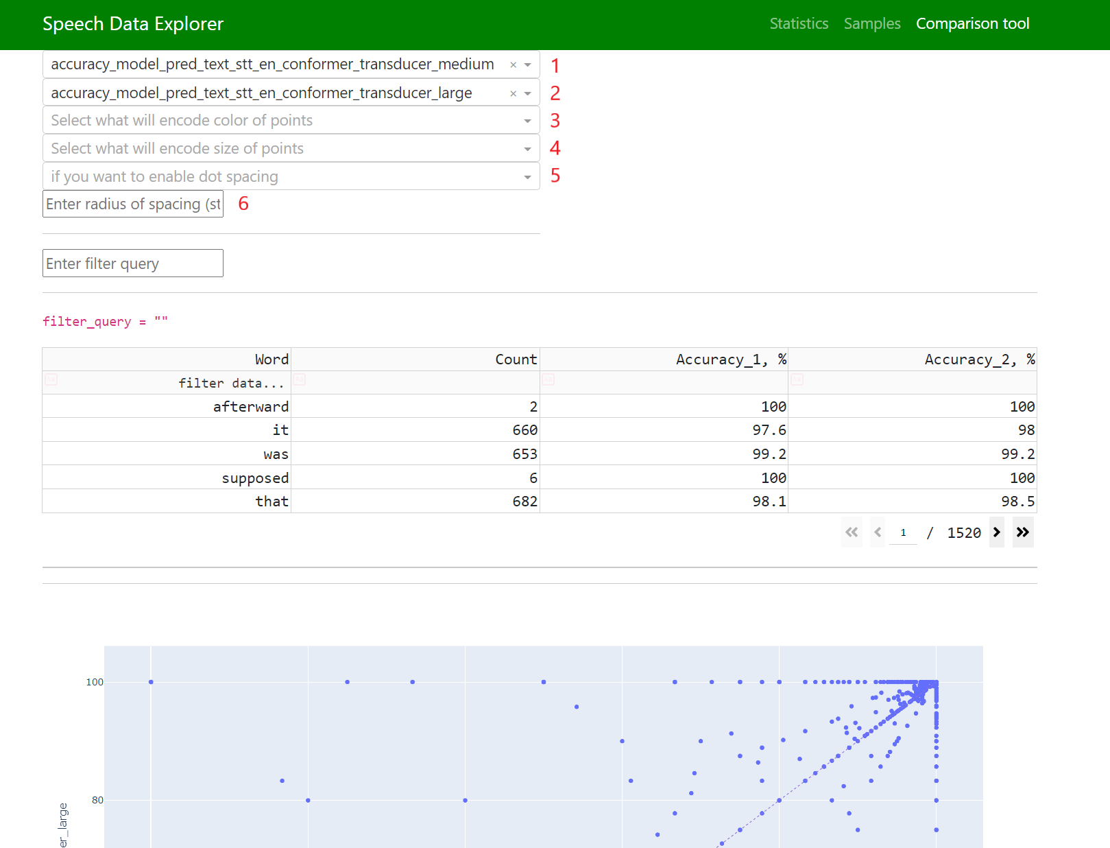Switch to the Samples tab
Screen dimensions: 1110x848
871,24
